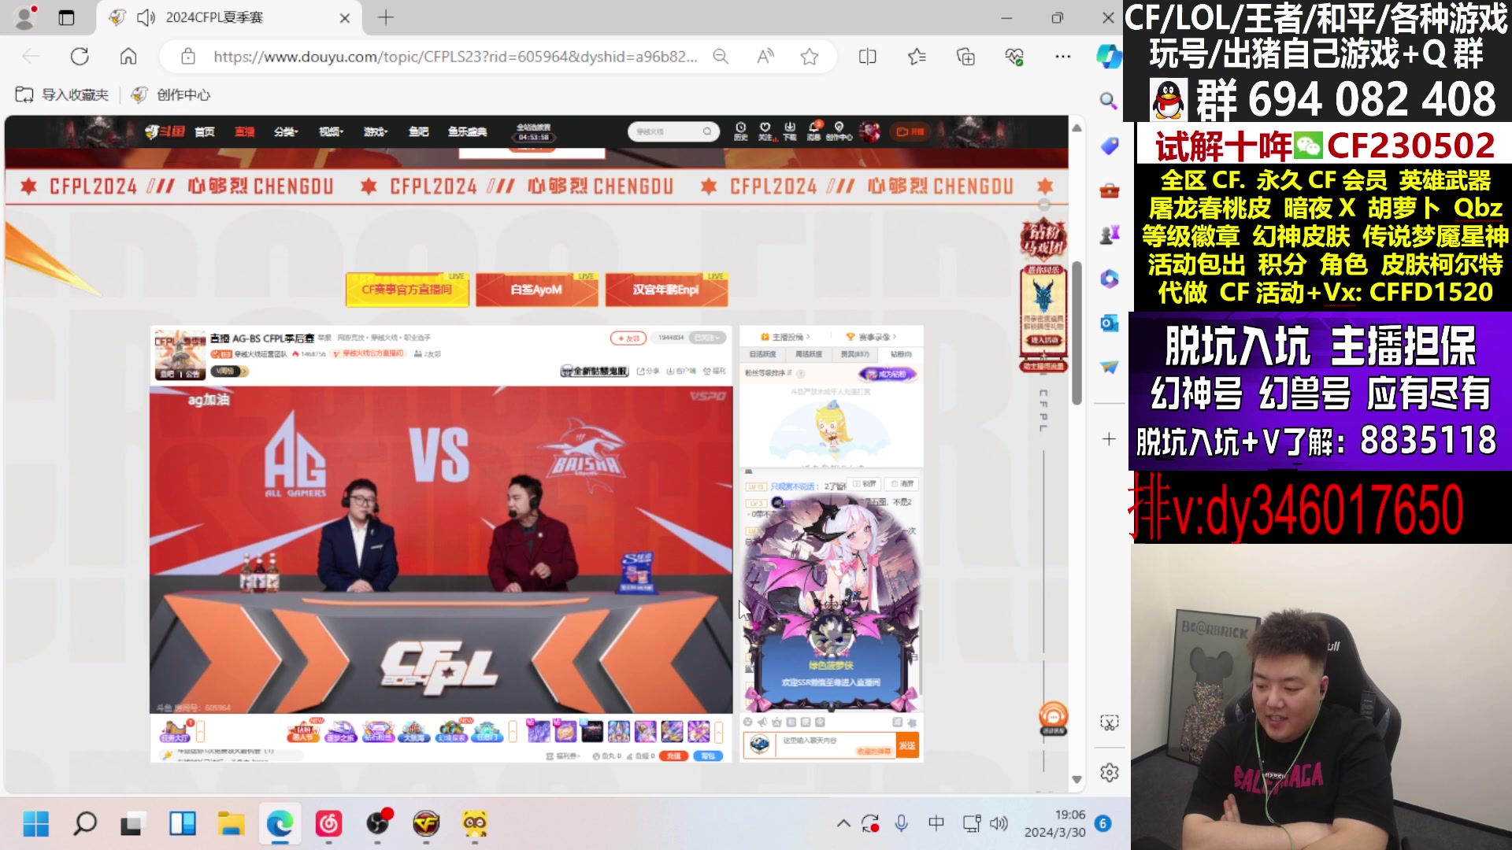Open sidebar settings gear
This screenshot has height=850, width=1512.
click(1110, 773)
